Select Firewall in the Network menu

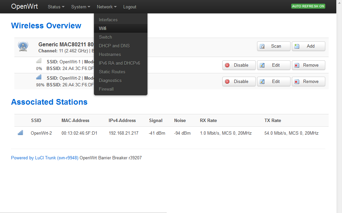tap(121, 89)
